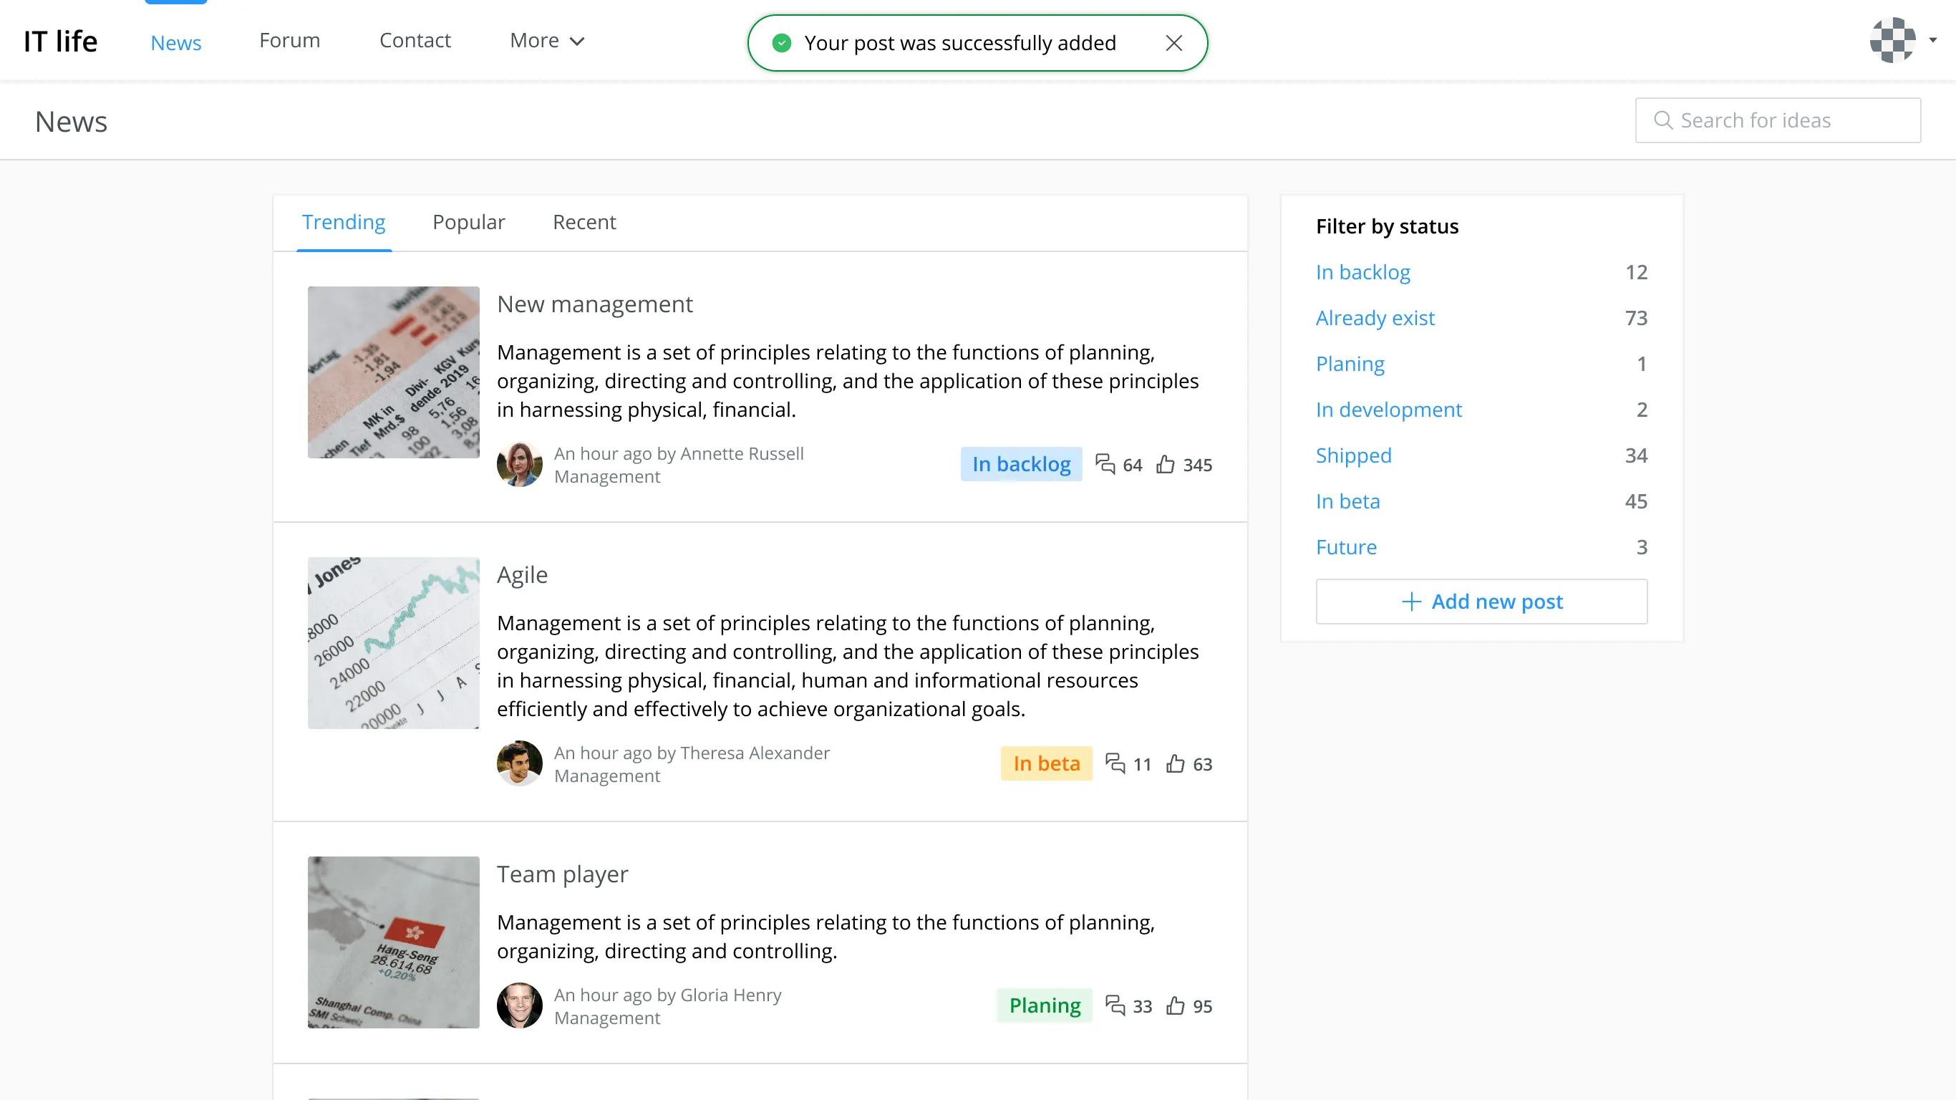The height and width of the screenshot is (1100, 1956).
Task: Click comments icon on Agile post
Action: tap(1115, 763)
